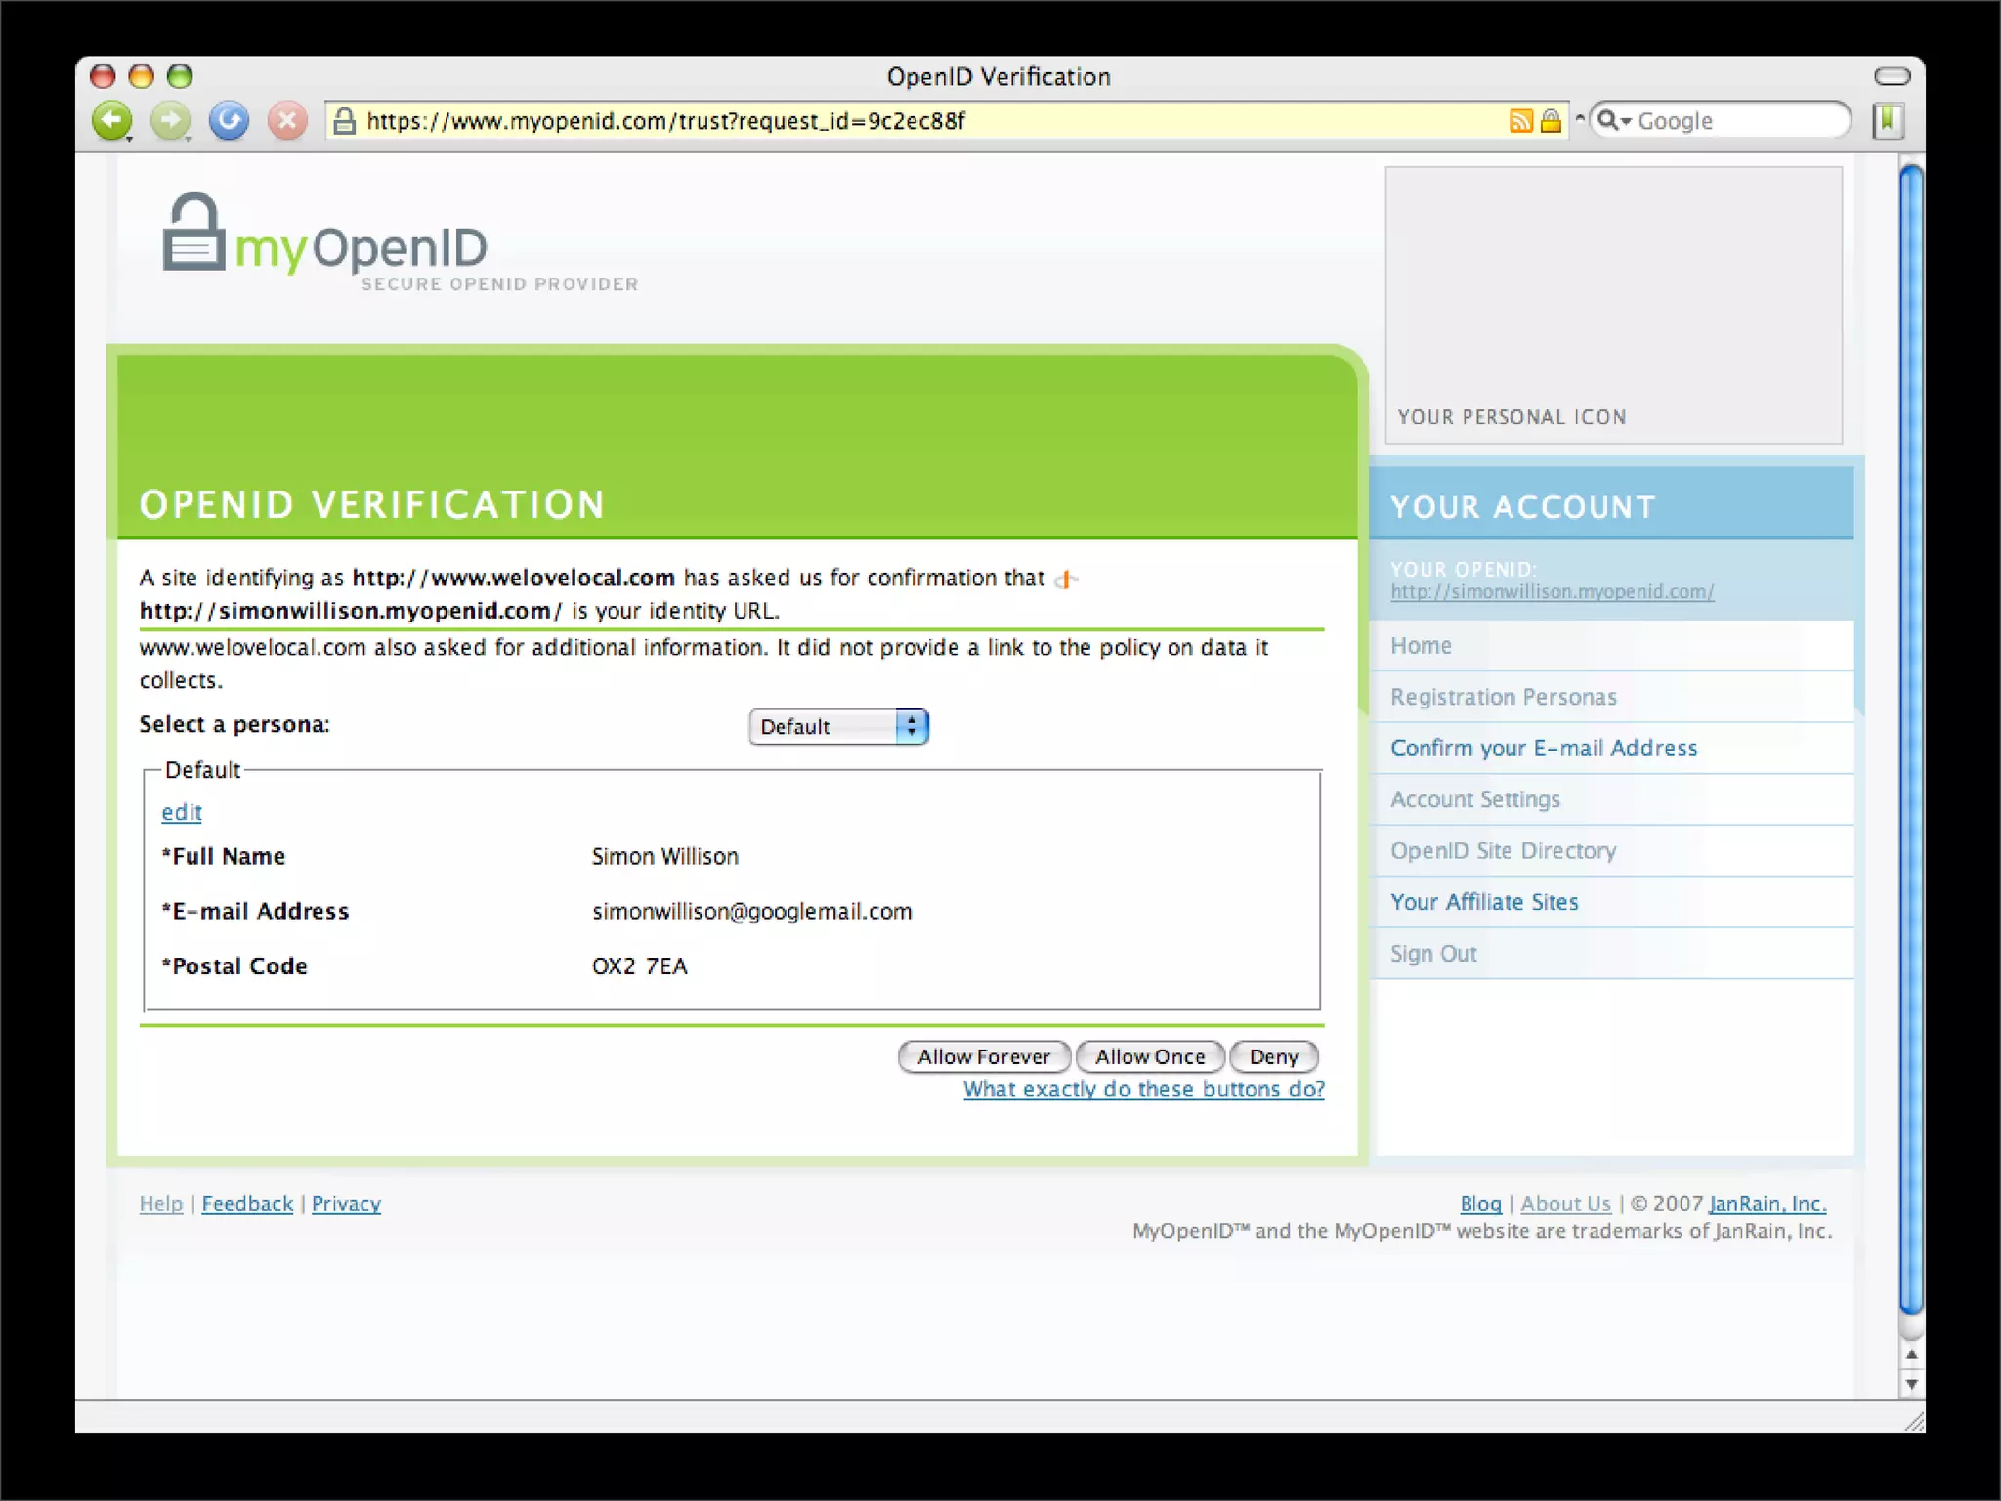Click the RSS feed icon in address bar
The width and height of the screenshot is (2001, 1501).
1521,121
